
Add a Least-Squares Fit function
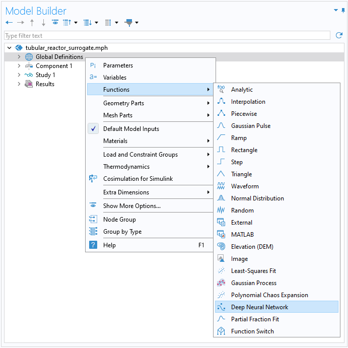pyautogui.click(x=276, y=271)
